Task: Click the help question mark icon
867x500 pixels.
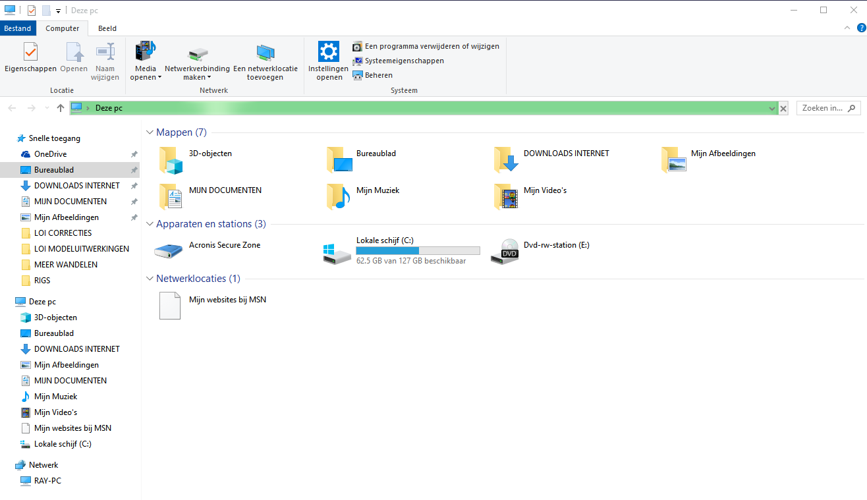Action: pos(860,28)
